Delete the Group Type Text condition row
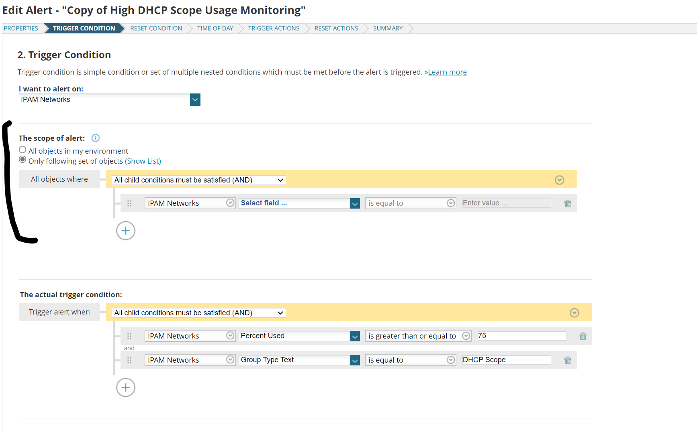697x432 pixels. (568, 360)
